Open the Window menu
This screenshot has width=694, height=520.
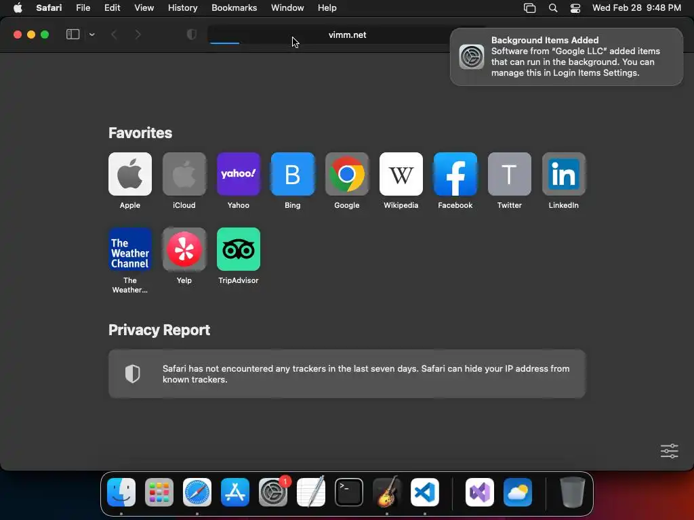tap(287, 7)
